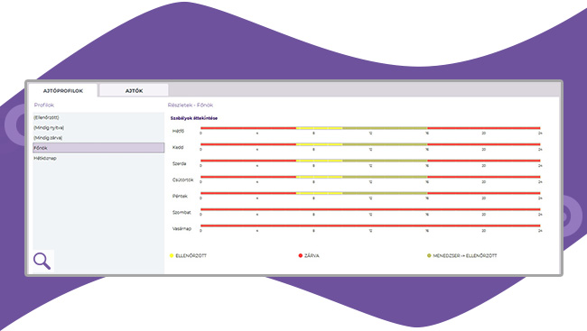Click the olive segment on Hétfő timeline

click(x=385, y=128)
